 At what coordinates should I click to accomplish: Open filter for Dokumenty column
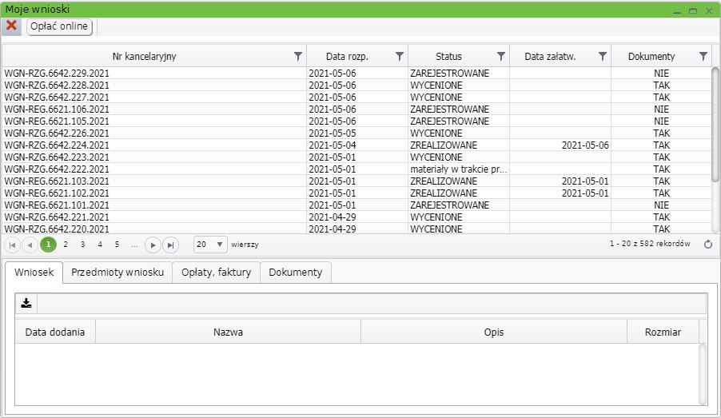click(x=703, y=56)
